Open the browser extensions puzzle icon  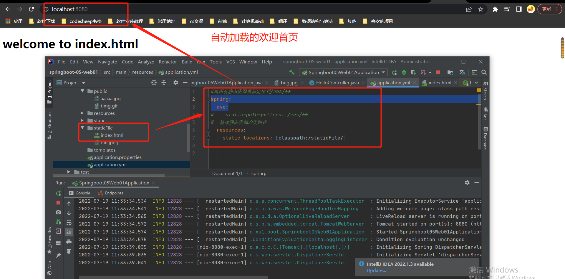495,9
